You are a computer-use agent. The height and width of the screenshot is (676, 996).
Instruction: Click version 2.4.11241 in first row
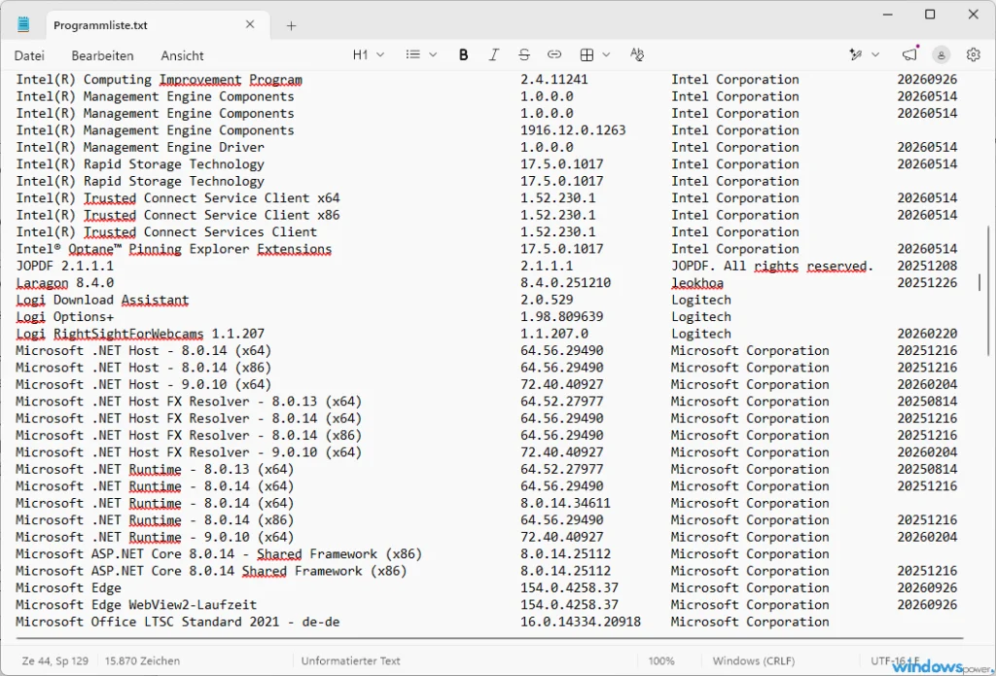click(553, 80)
